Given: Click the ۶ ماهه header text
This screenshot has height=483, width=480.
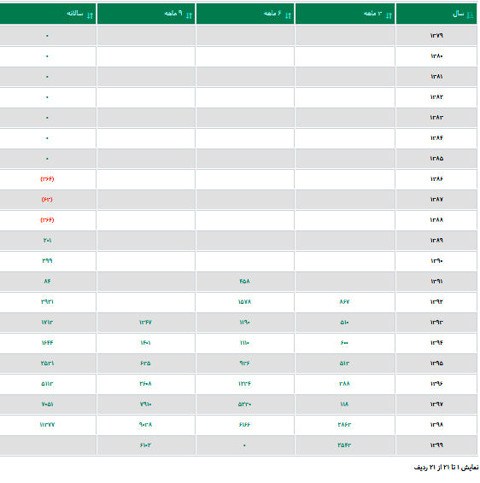Looking at the screenshot, I should pyautogui.click(x=272, y=14).
